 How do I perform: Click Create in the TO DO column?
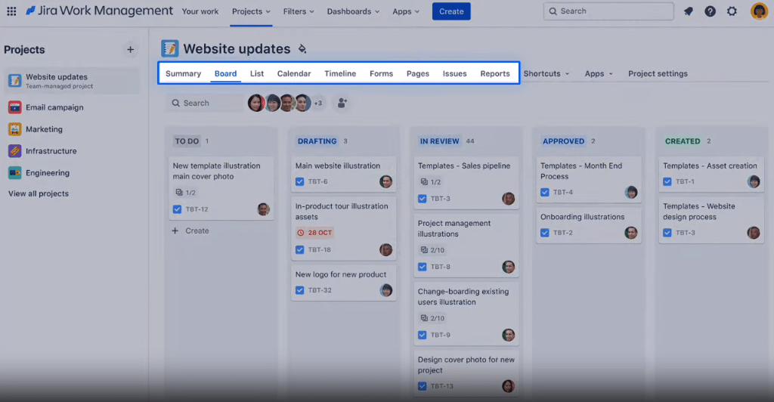190,230
